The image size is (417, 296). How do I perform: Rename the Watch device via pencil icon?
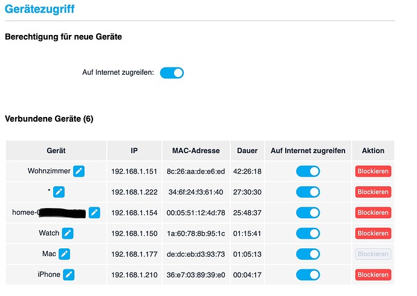pos(68,233)
